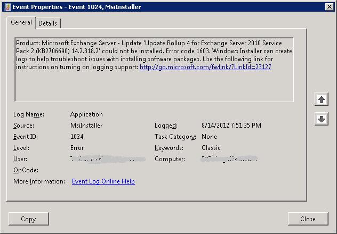Click the 'Logged:' label
Viewport: 337px width, 234px height.
tap(166, 126)
